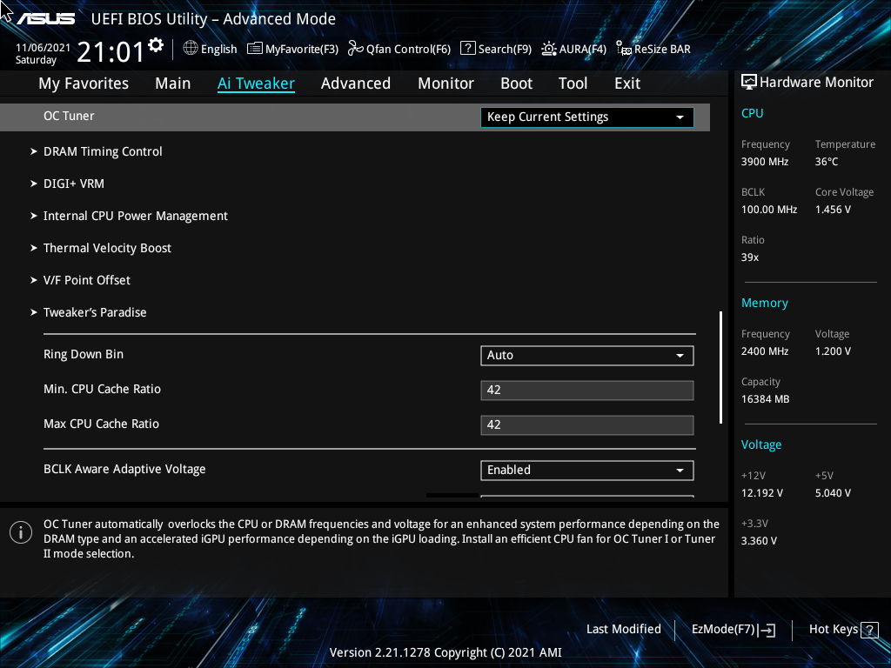Click Memory frequency 2400 MHz value
Image resolution: width=891 pixels, height=668 pixels.
click(765, 351)
